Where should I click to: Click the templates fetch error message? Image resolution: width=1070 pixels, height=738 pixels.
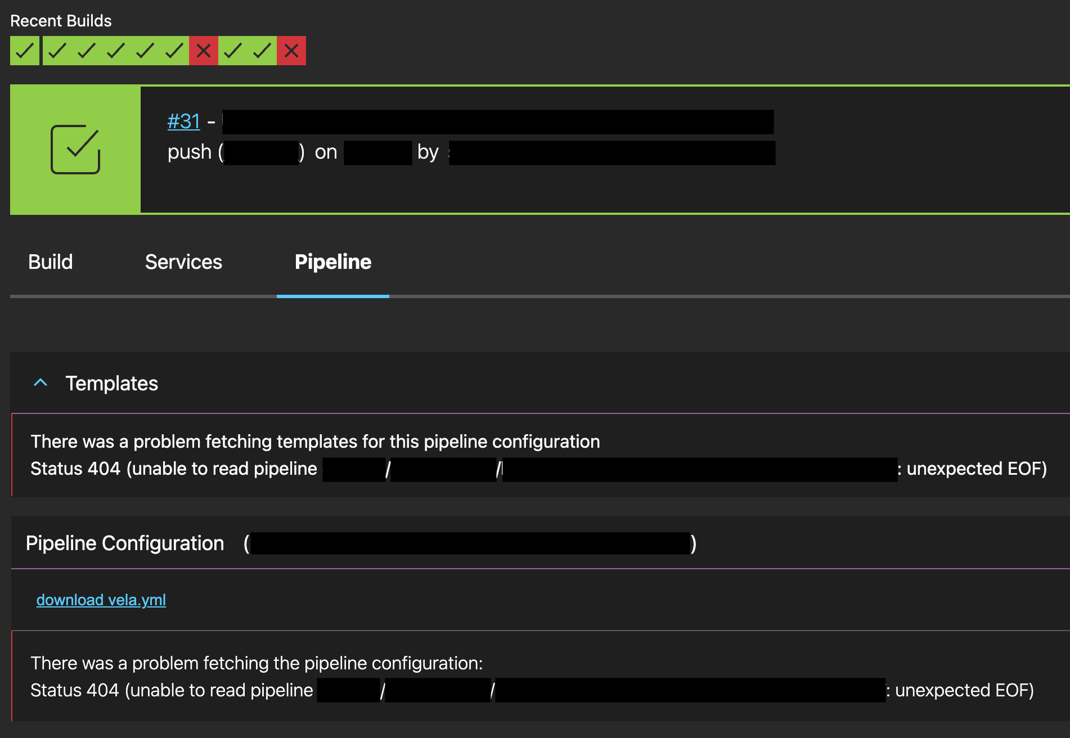pyautogui.click(x=316, y=442)
